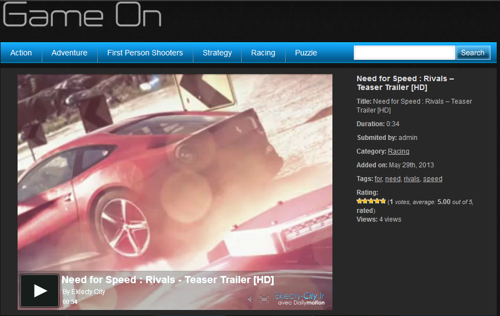Open the Action category
Viewport: 500px width, 316px height.
[21, 53]
